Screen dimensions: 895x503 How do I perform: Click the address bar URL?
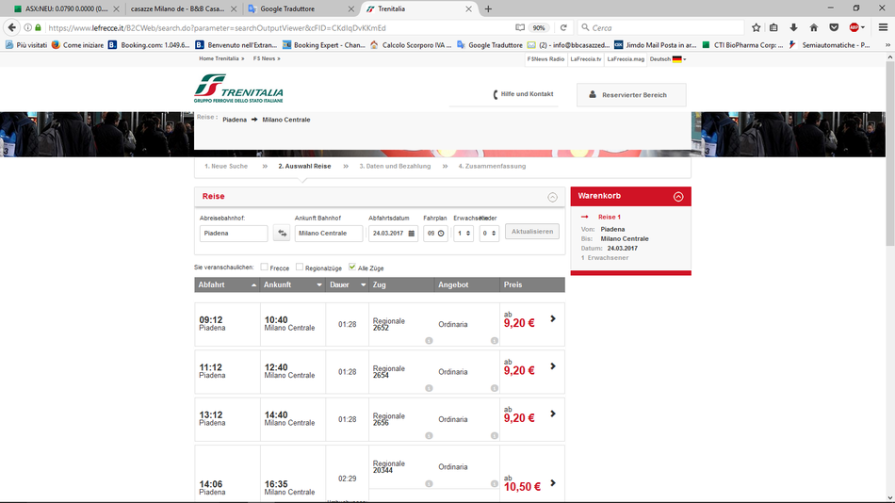pyautogui.click(x=217, y=27)
